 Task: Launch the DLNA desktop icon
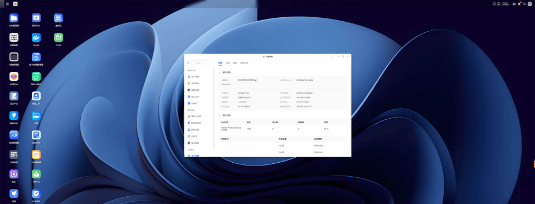(59, 37)
